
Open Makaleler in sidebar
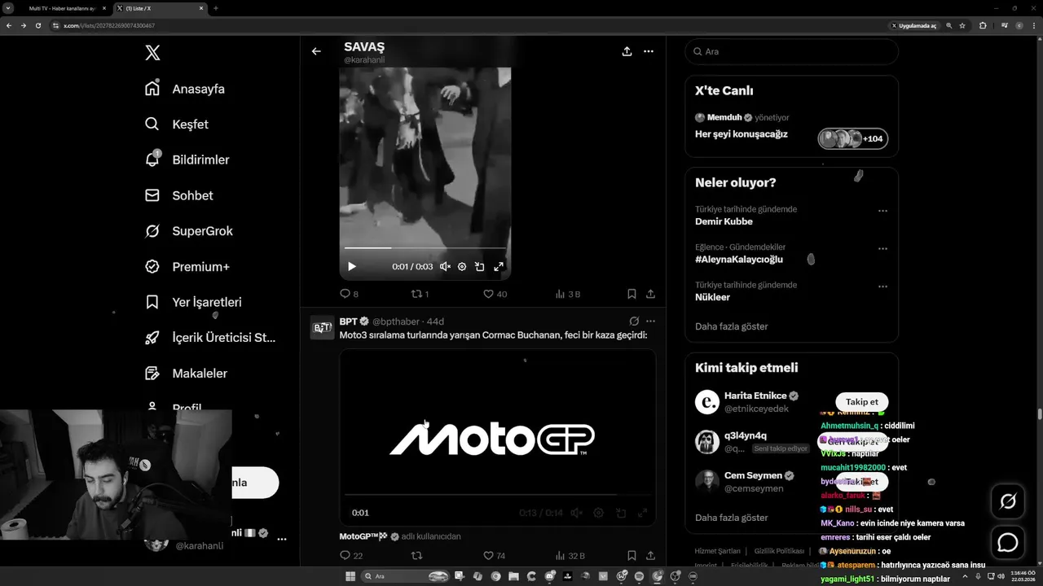point(185,374)
